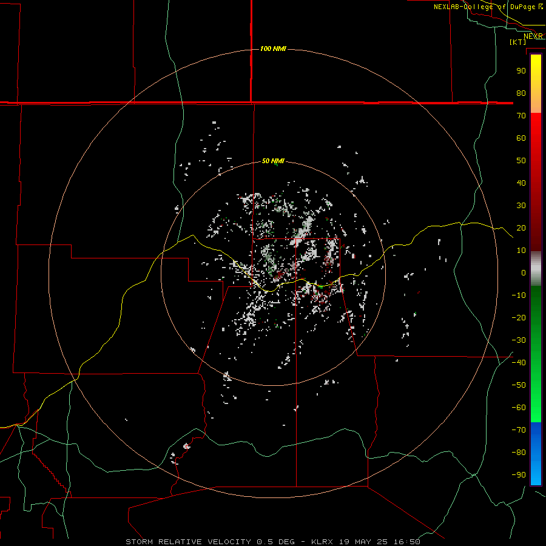Click the '-40' value on the velocity scale
Viewport: 546px width, 546px height.
click(519, 363)
